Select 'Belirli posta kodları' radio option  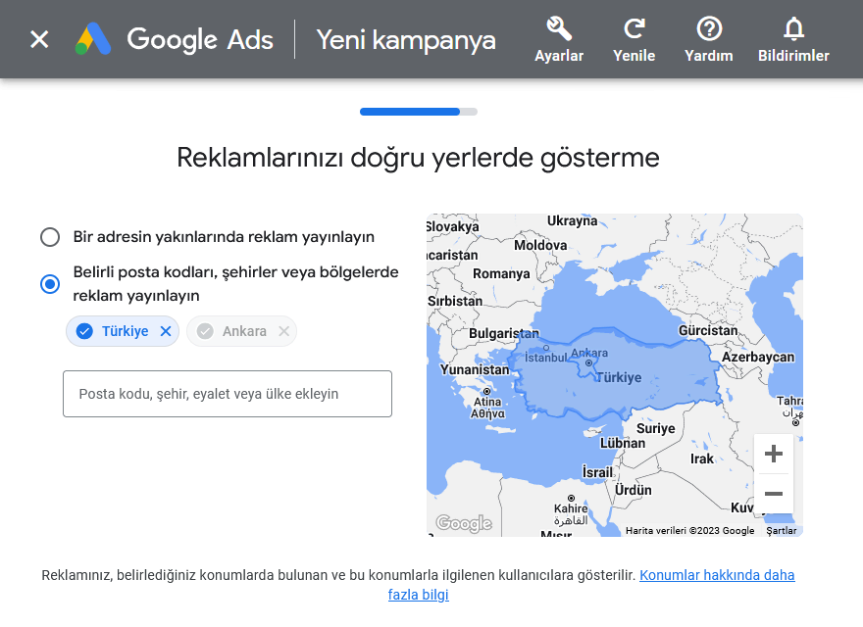coord(50,284)
